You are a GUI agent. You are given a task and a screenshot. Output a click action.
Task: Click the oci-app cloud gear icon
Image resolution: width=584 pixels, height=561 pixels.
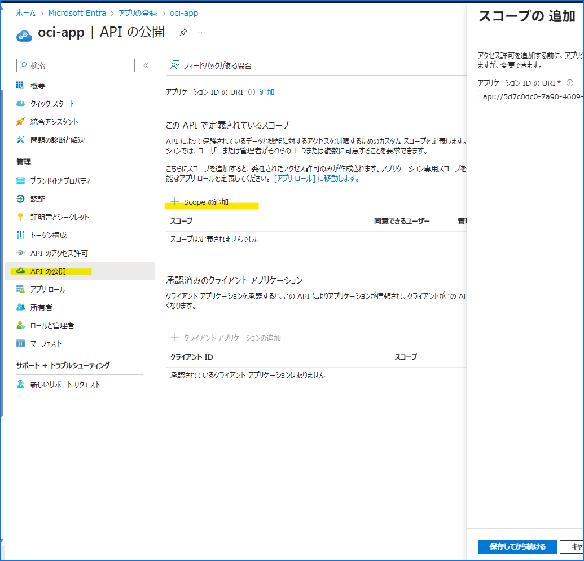(24, 36)
